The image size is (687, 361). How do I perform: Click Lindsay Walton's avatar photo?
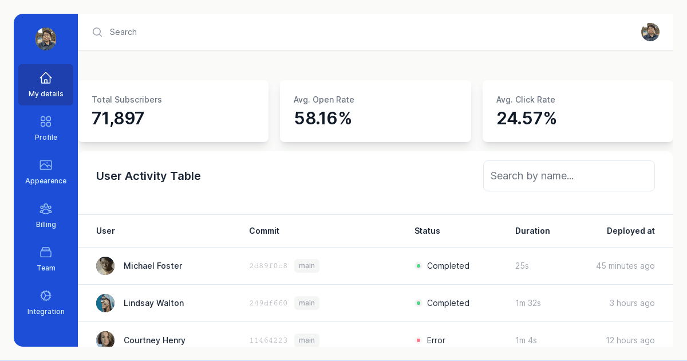[105, 303]
